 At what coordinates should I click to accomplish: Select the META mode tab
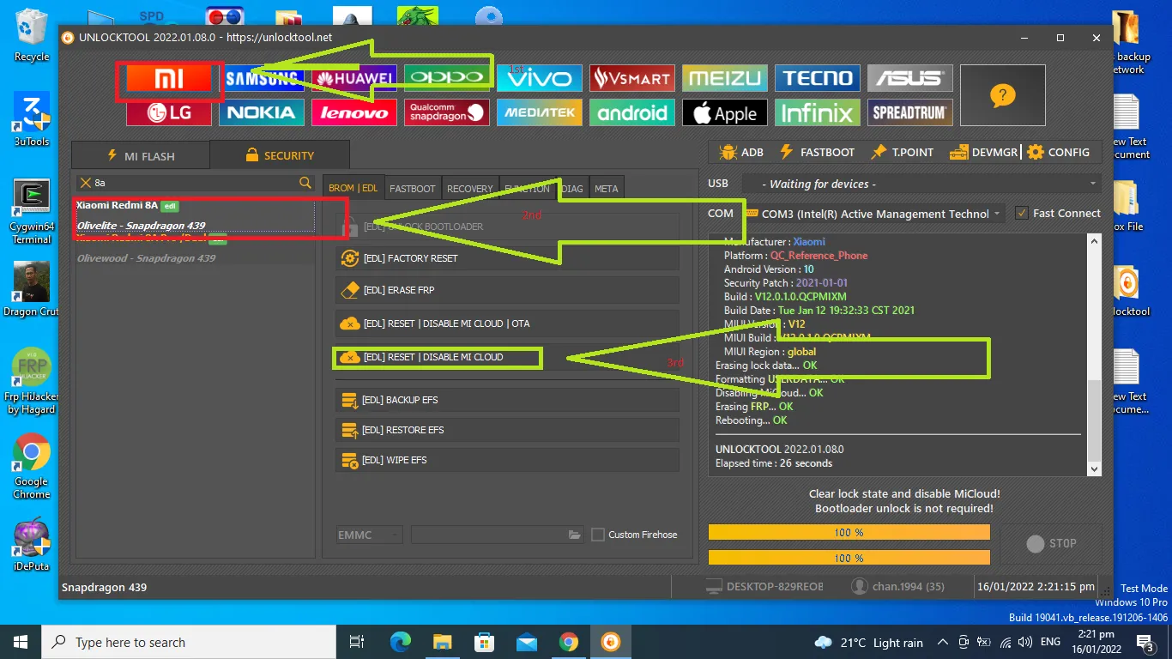pos(606,188)
